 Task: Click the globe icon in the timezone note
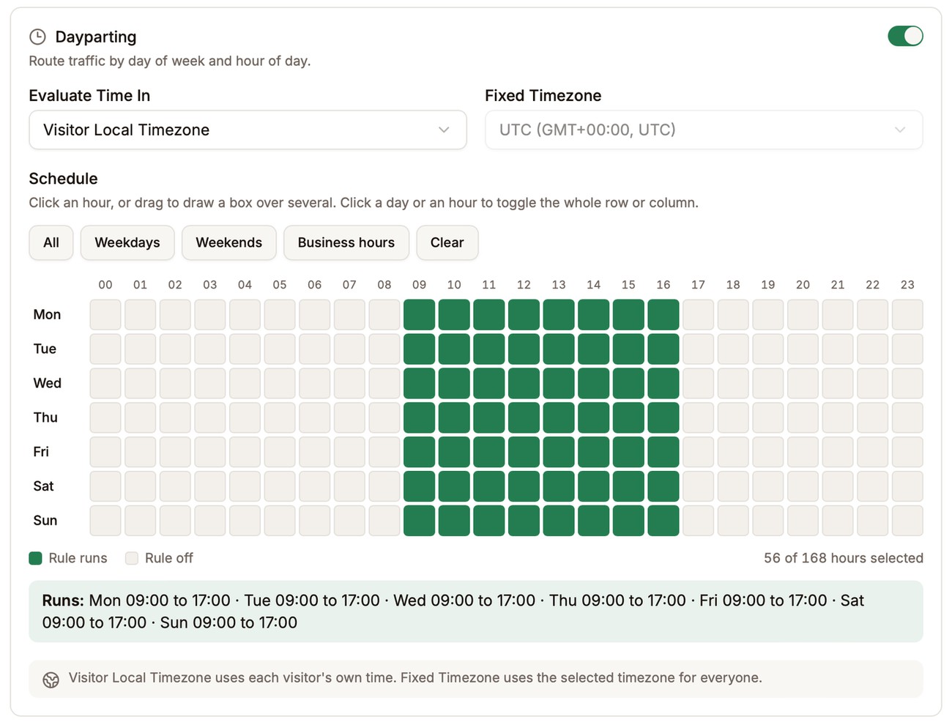pos(51,680)
